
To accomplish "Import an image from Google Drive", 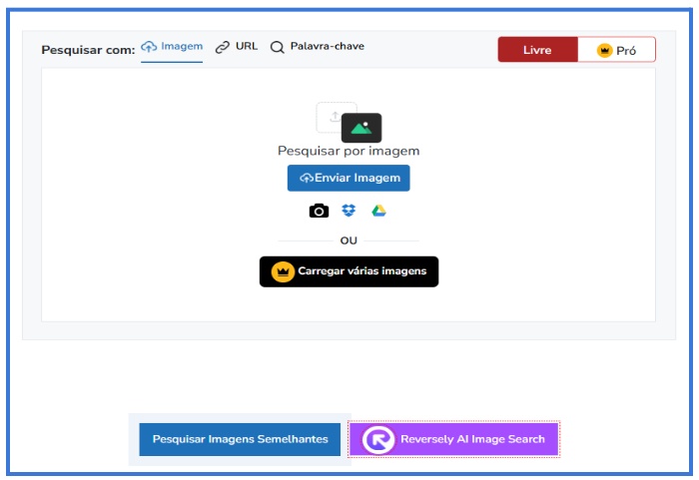I will pos(378,211).
